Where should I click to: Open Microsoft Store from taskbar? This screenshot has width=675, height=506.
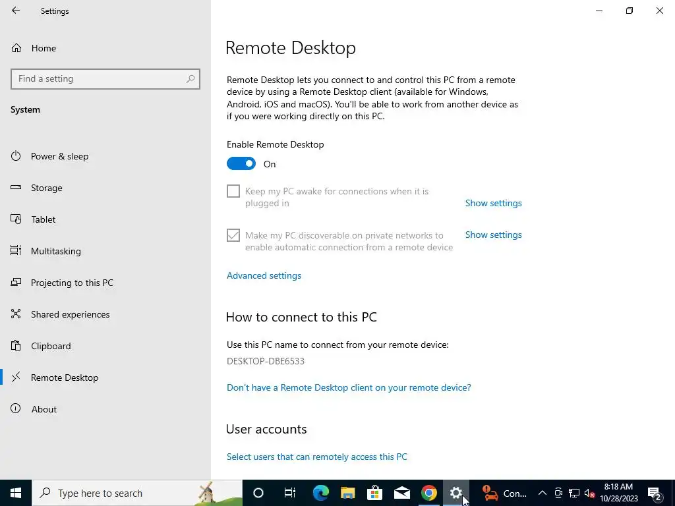pos(375,493)
